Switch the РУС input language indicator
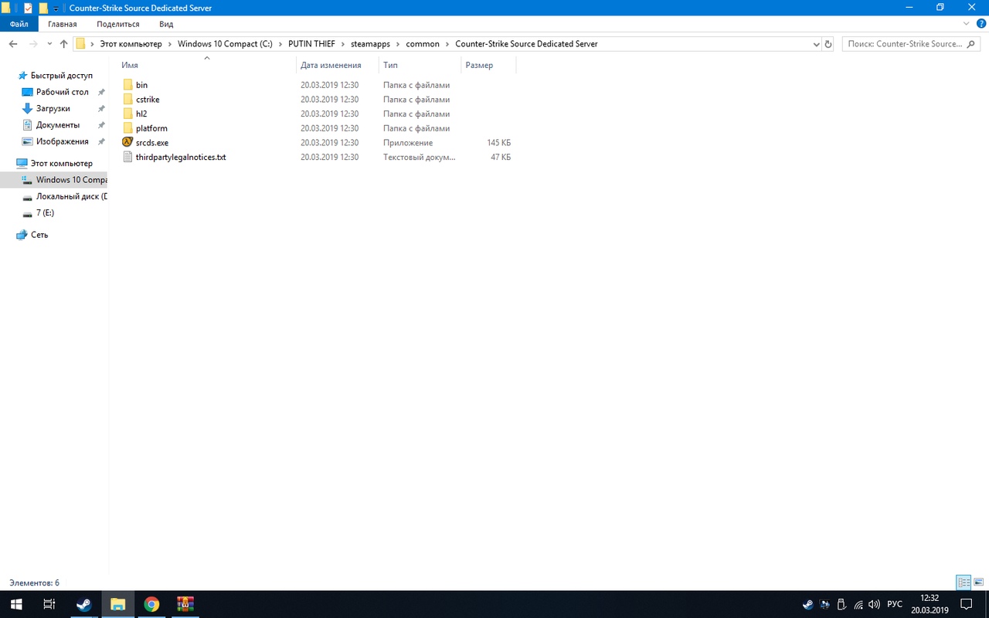The width and height of the screenshot is (989, 618). click(894, 604)
